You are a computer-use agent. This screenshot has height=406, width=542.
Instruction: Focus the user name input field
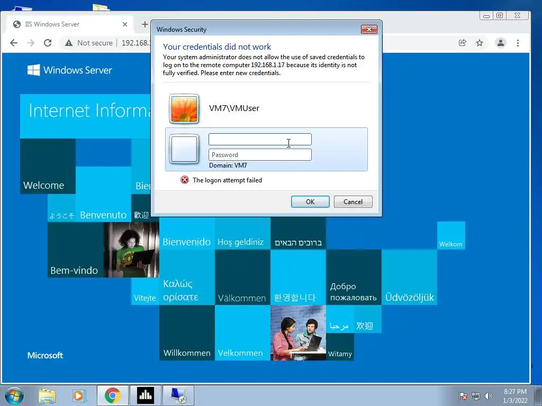[x=260, y=140]
